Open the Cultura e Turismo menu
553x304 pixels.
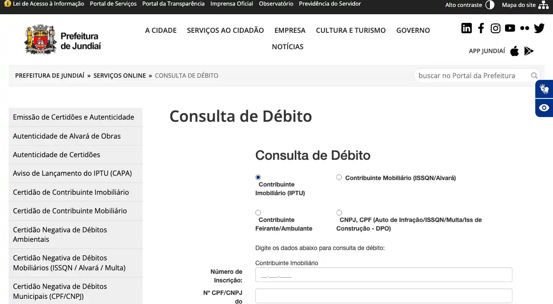tap(350, 30)
